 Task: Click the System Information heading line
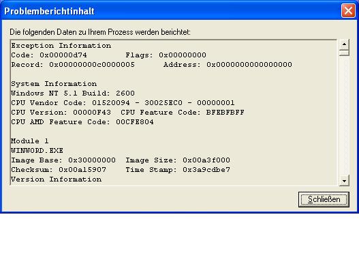tap(54, 84)
